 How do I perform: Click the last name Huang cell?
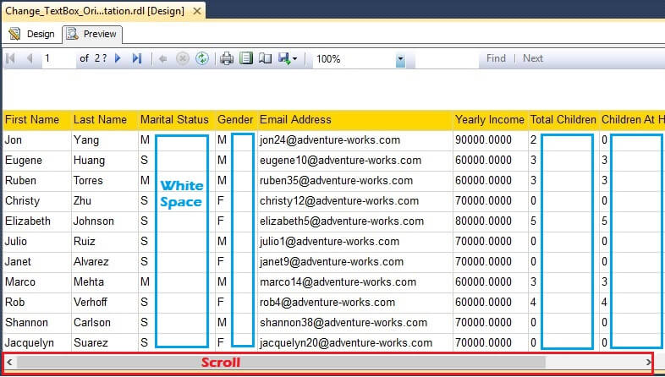tap(104, 161)
